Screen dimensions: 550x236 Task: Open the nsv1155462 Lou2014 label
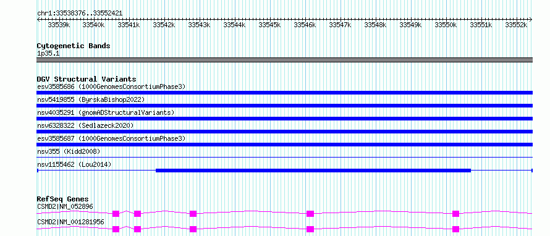point(74,164)
